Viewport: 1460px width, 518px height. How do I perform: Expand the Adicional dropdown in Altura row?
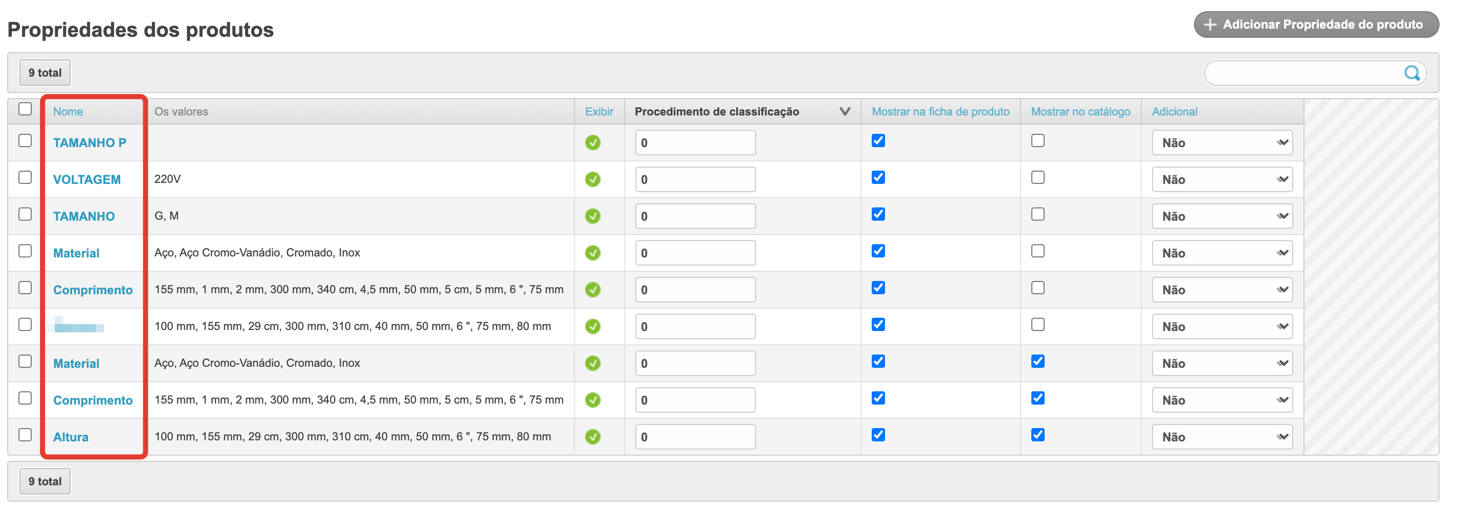(x=1222, y=437)
